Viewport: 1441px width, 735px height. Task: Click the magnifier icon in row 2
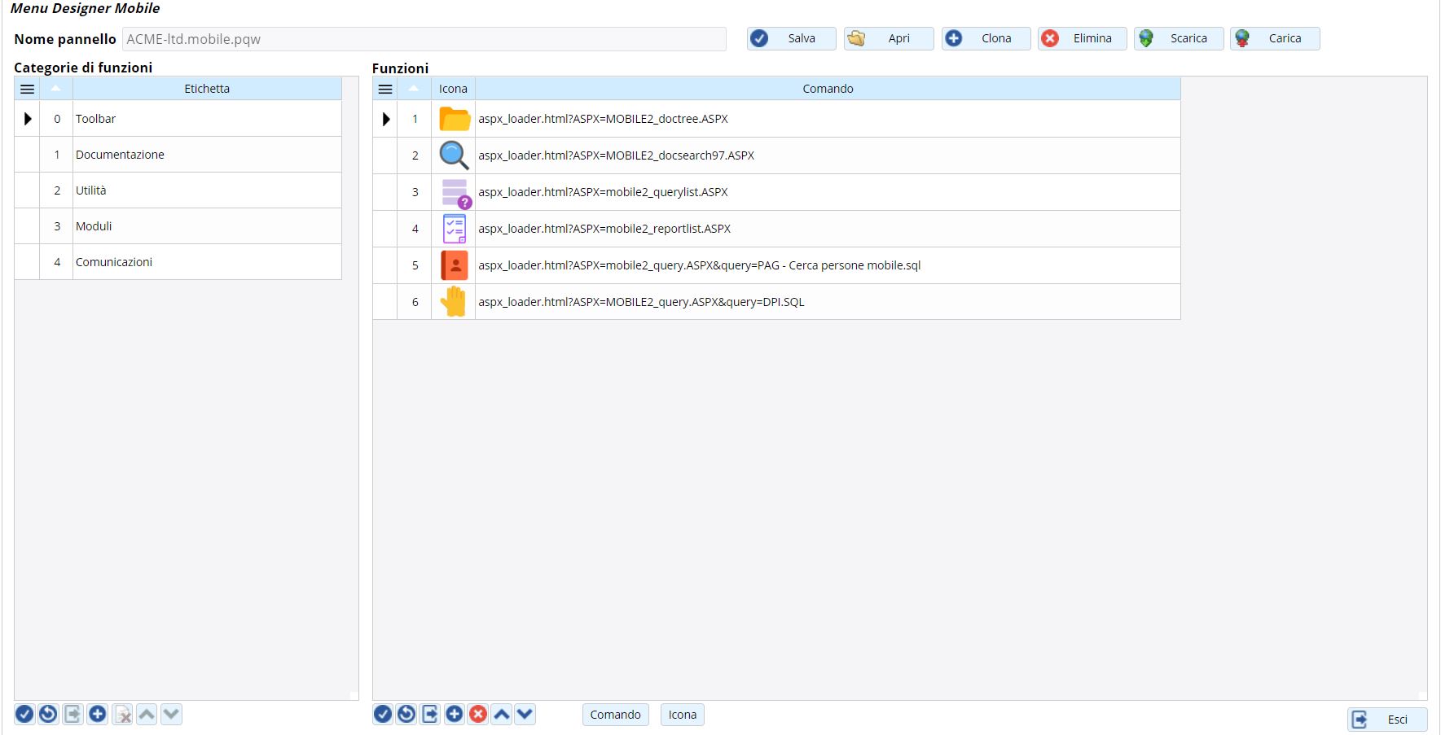tap(454, 155)
